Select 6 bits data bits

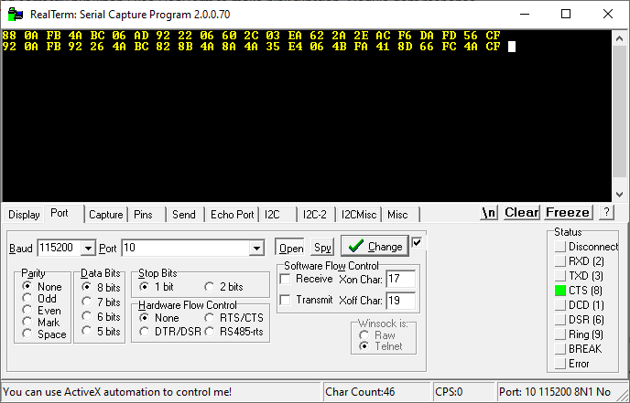point(101,317)
